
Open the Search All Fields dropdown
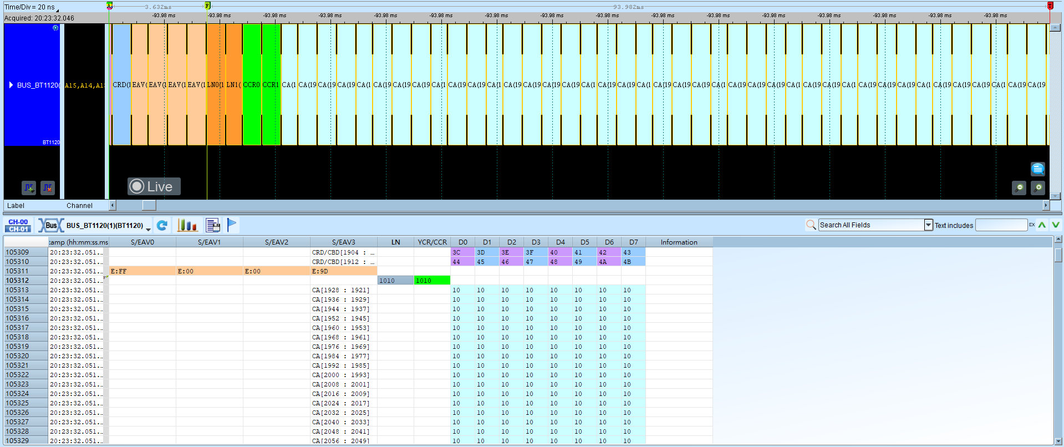[928, 225]
